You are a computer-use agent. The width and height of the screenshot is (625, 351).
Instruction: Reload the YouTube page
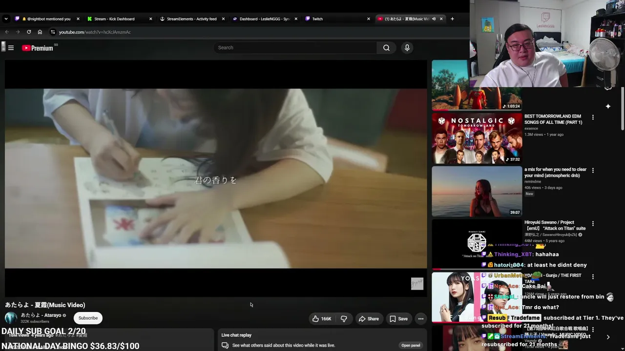29,32
